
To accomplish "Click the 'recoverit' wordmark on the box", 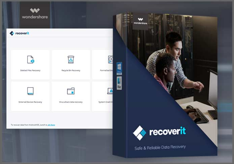I will [x=168, y=131].
